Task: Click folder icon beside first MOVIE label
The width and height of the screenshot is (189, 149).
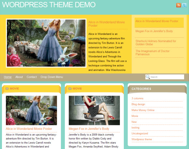Action: click(7, 88)
